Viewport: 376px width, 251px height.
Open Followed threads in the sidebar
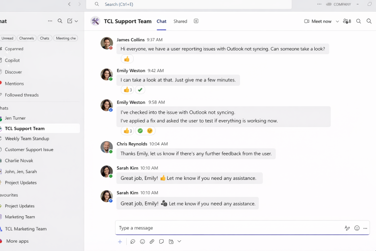(x=22, y=95)
